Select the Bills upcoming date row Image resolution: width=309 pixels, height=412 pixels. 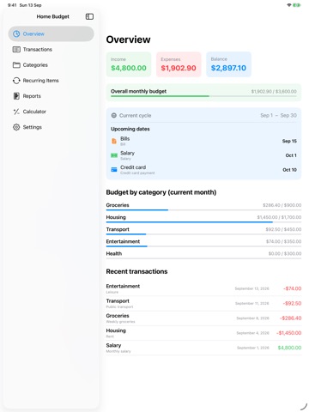(x=203, y=141)
